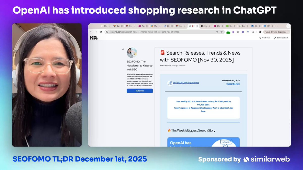Image resolution: width=303 pixels, height=170 pixels.
Task: Open the Chrome three-dot menu
Action: [x=288, y=32]
